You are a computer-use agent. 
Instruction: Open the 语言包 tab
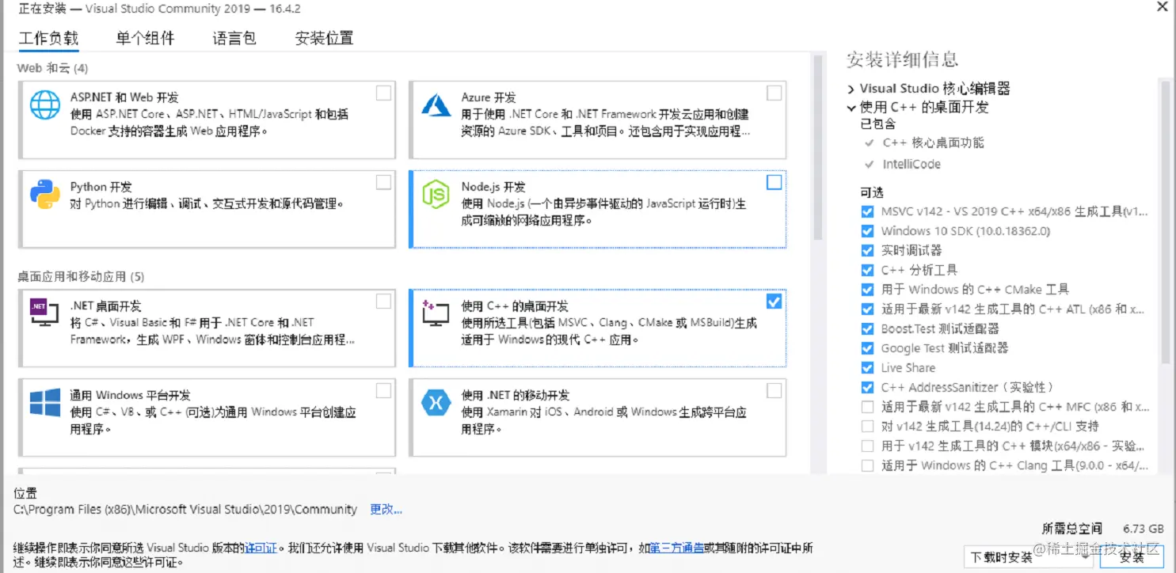point(234,37)
